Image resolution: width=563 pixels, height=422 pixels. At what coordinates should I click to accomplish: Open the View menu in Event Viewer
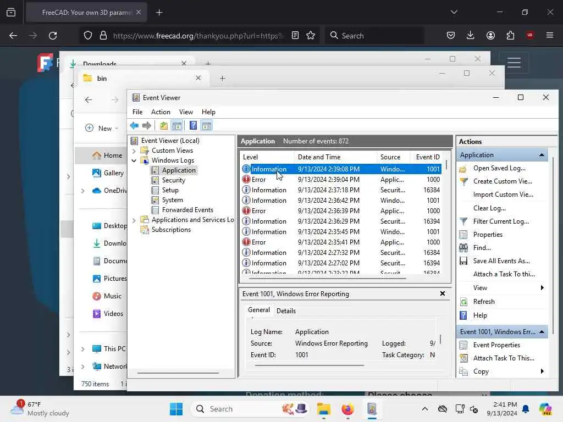tap(186, 112)
